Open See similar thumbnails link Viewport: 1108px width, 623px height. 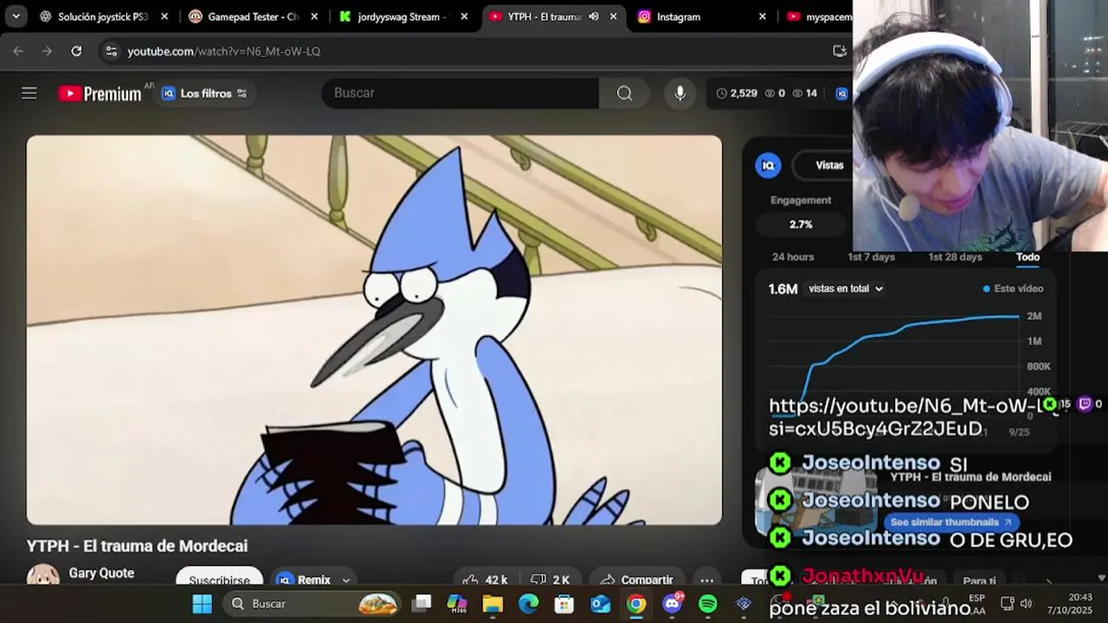tap(950, 523)
